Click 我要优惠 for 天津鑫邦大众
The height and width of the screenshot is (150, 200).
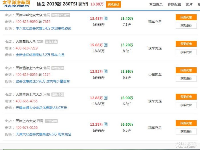[x=186, y=44]
